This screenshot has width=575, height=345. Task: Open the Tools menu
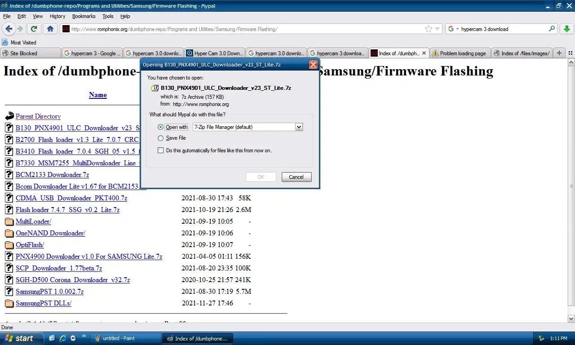[108, 16]
